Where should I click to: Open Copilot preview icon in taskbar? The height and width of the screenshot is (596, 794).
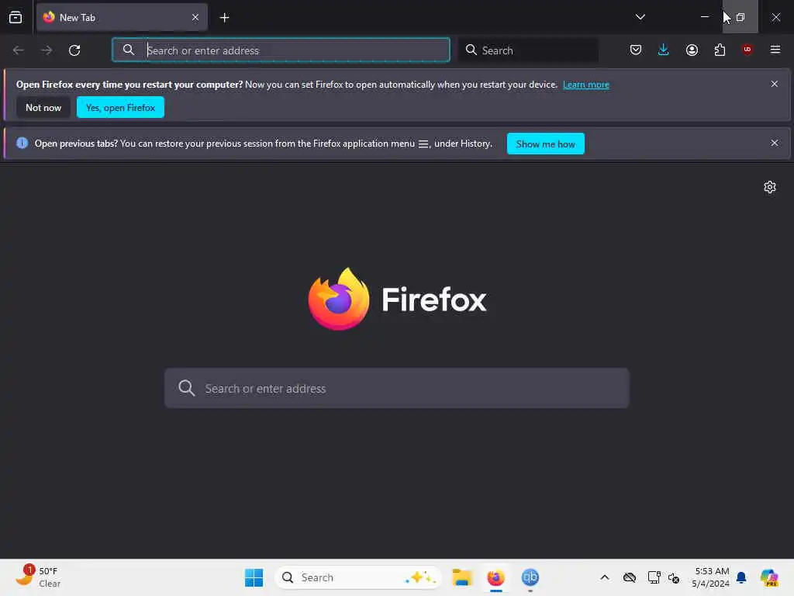click(x=769, y=577)
